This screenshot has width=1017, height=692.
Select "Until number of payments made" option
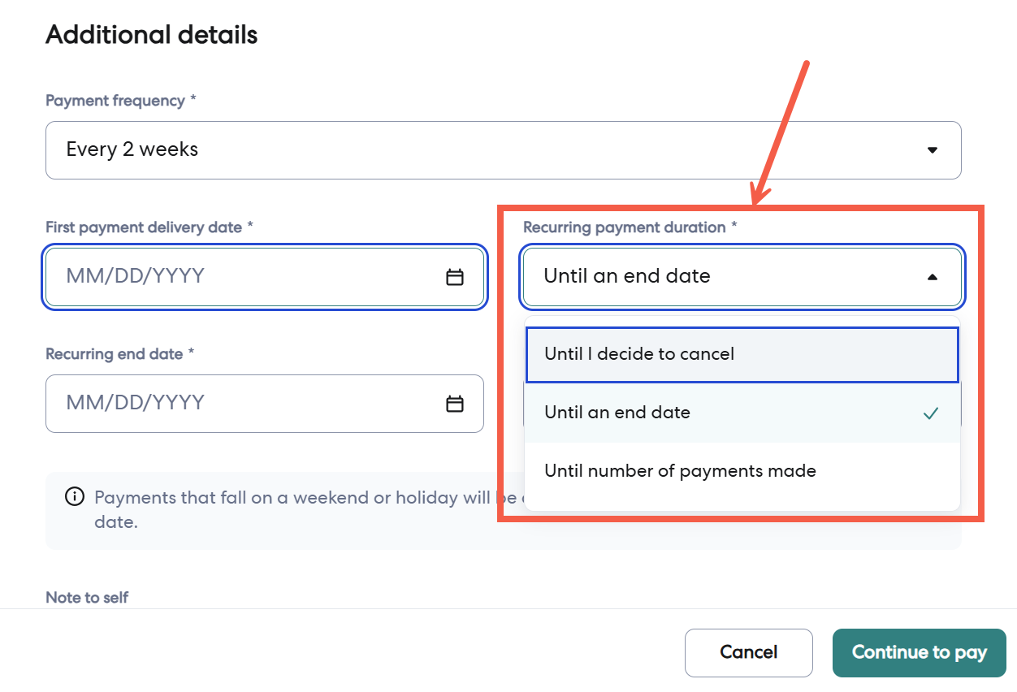pyautogui.click(x=680, y=471)
